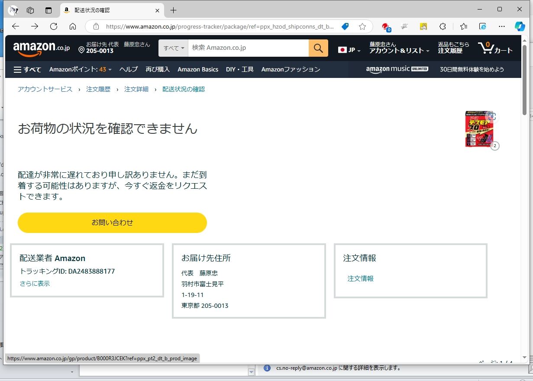Close the 配送状況の確認 tab

click(157, 10)
